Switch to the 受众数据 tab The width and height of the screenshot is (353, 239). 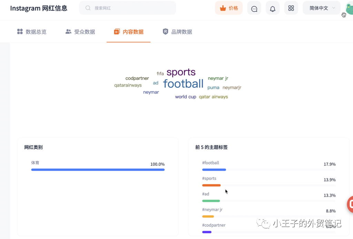pos(80,32)
